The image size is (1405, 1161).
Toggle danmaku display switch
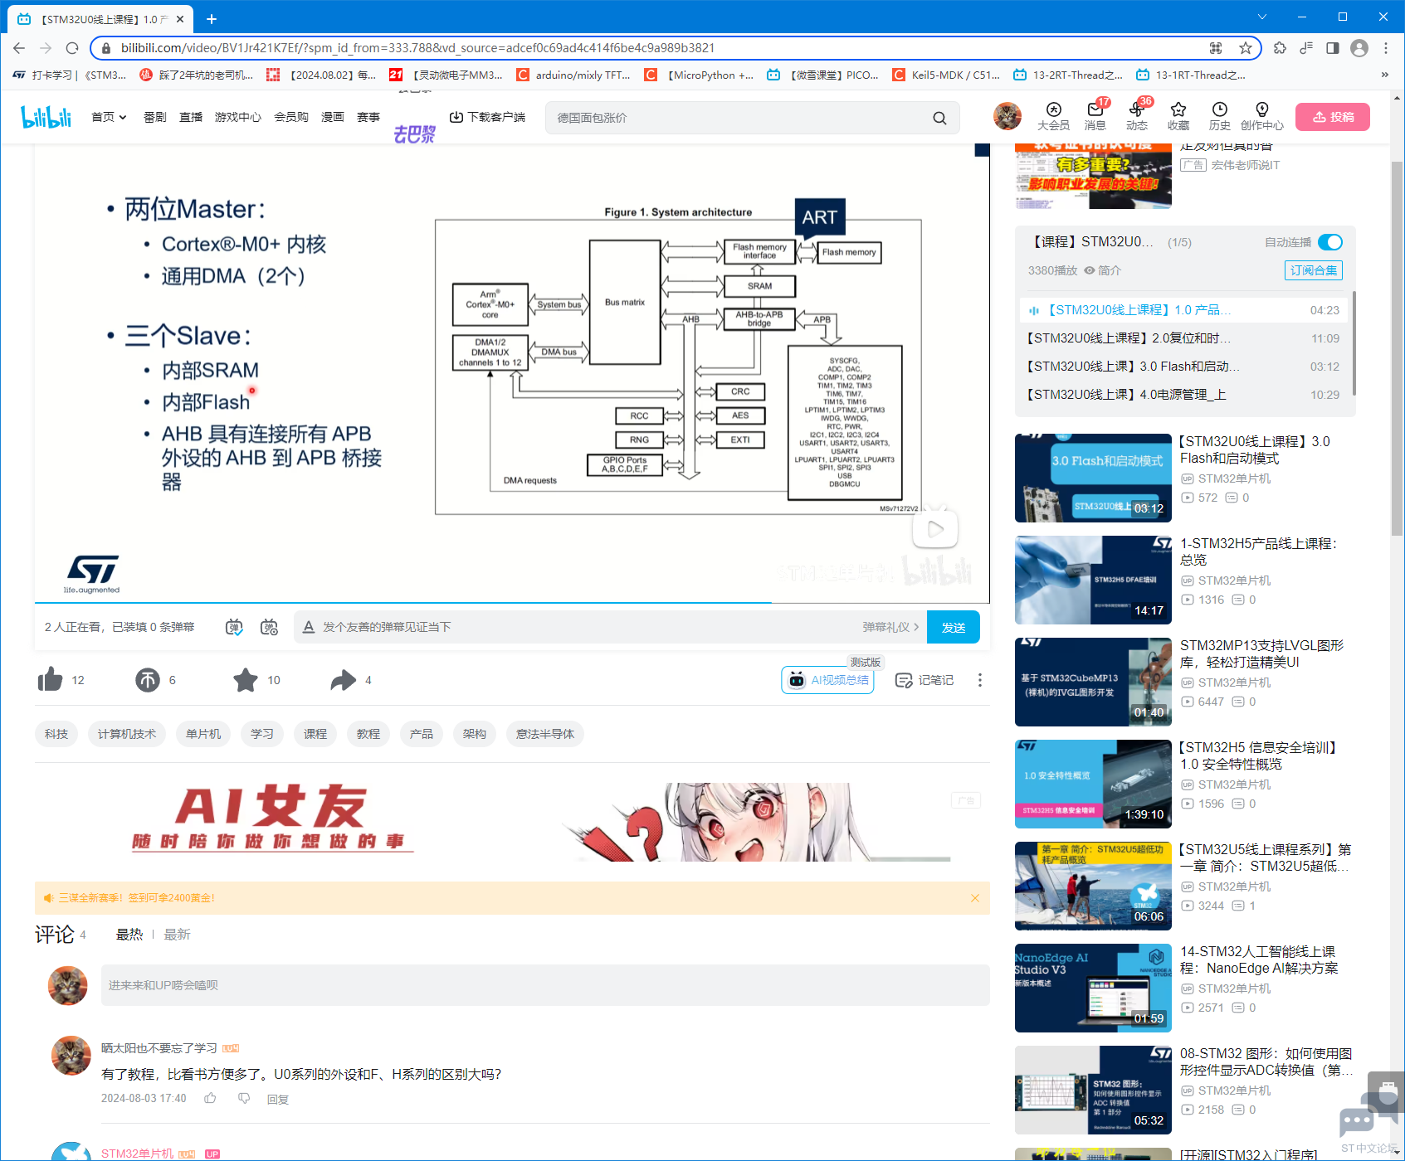[235, 627]
